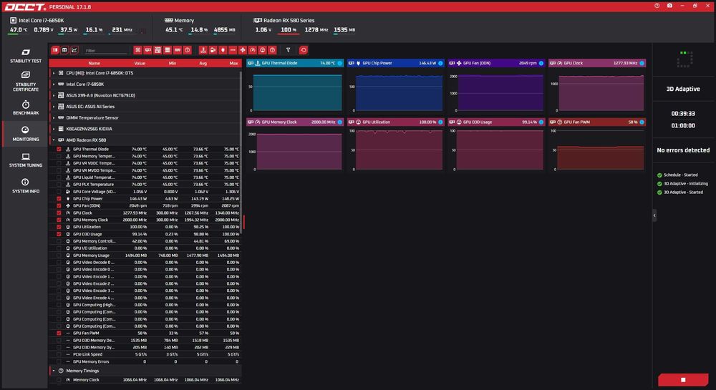Toggle storage sensors filter icon
The image size is (716, 390).
coord(168,50)
